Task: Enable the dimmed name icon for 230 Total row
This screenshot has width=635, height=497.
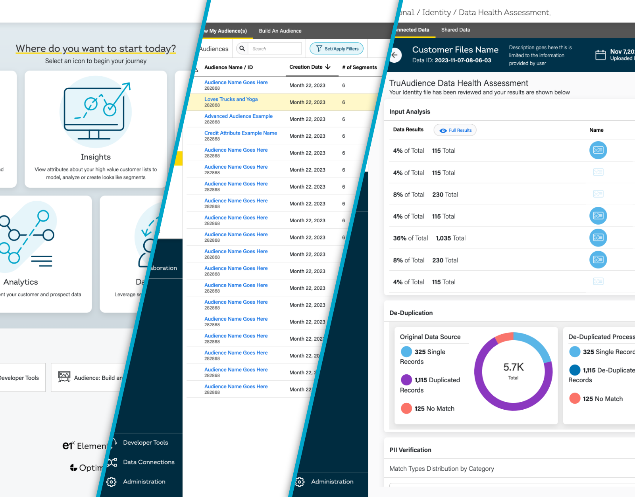Action: (x=598, y=194)
